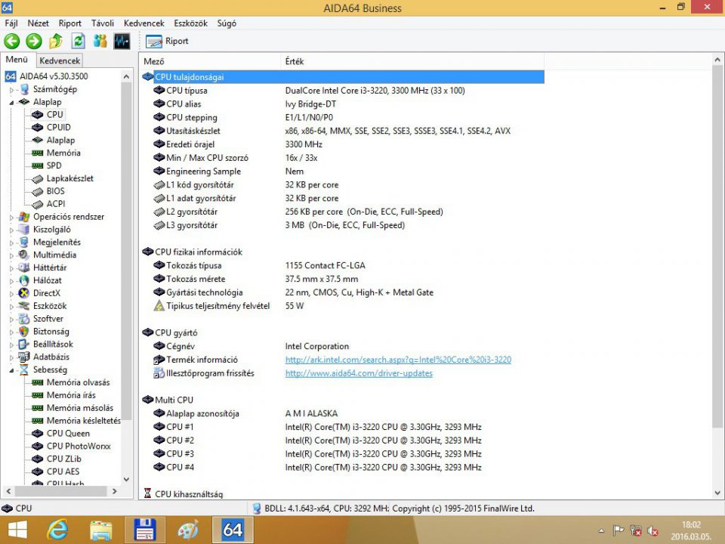Switch to the Kedvencek tab
The image size is (725, 544).
[60, 60]
